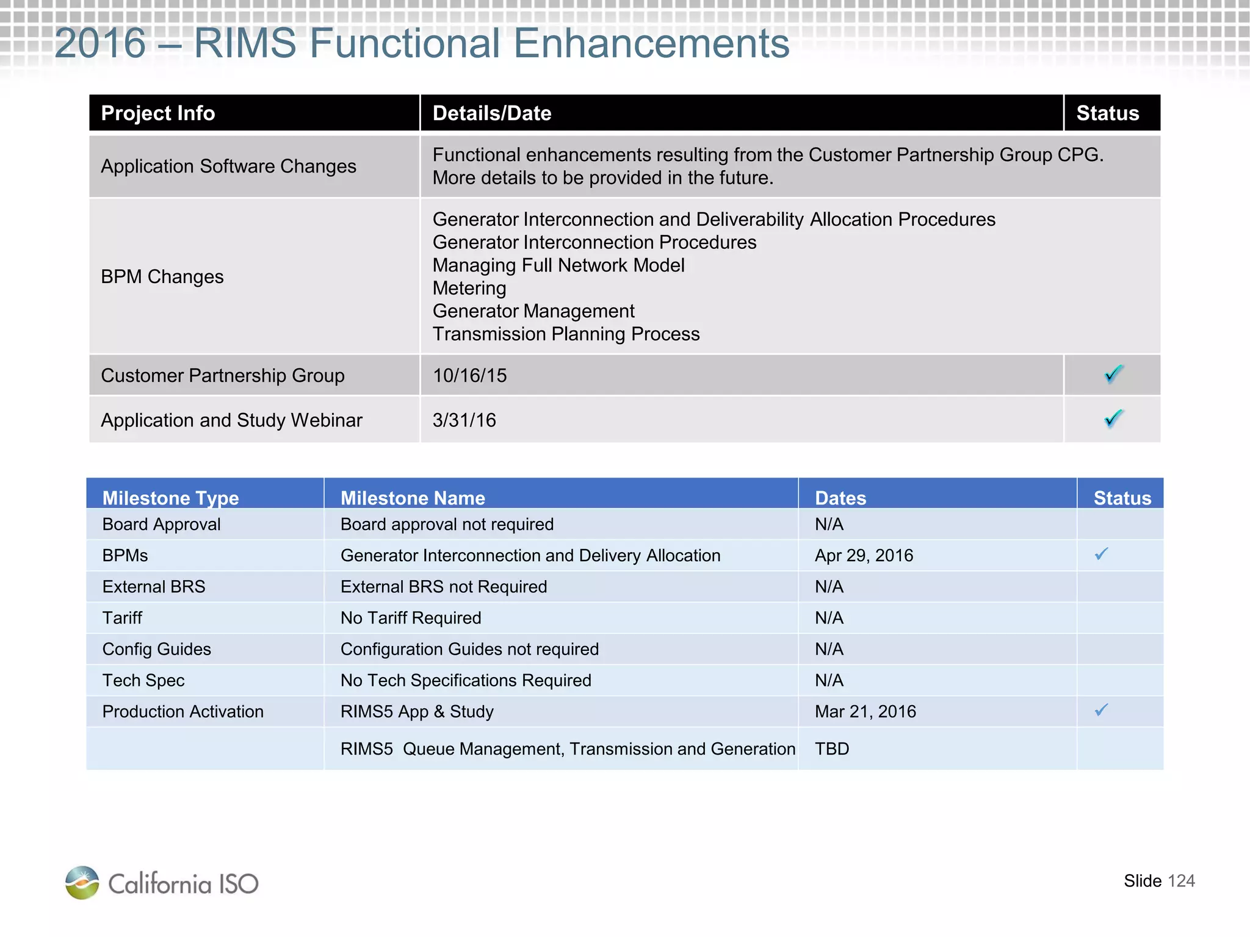Select the 'External BRS' cell

[205, 587]
